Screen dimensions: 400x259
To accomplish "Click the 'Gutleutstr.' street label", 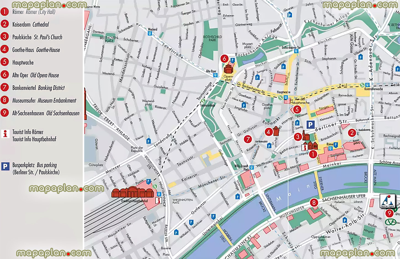I will coord(199,208).
